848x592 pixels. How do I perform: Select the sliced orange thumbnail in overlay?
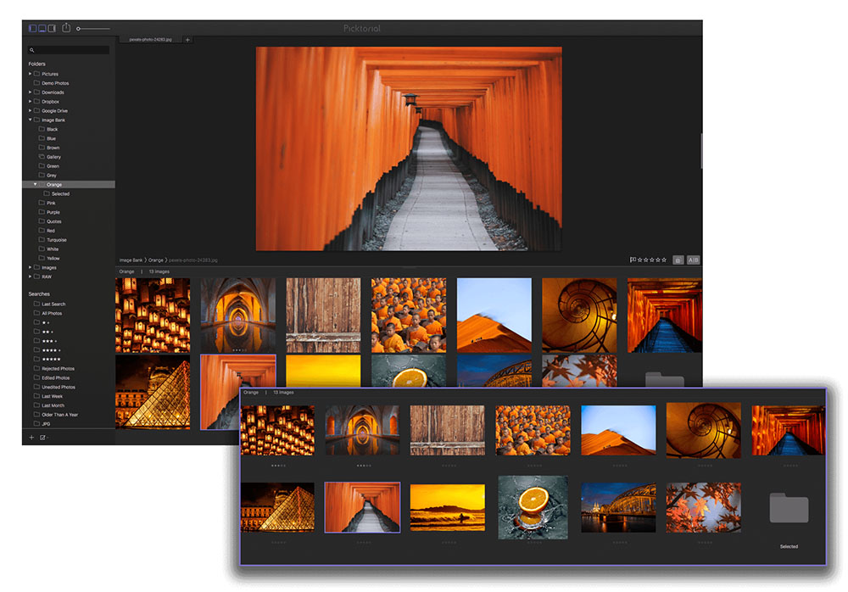(x=533, y=506)
